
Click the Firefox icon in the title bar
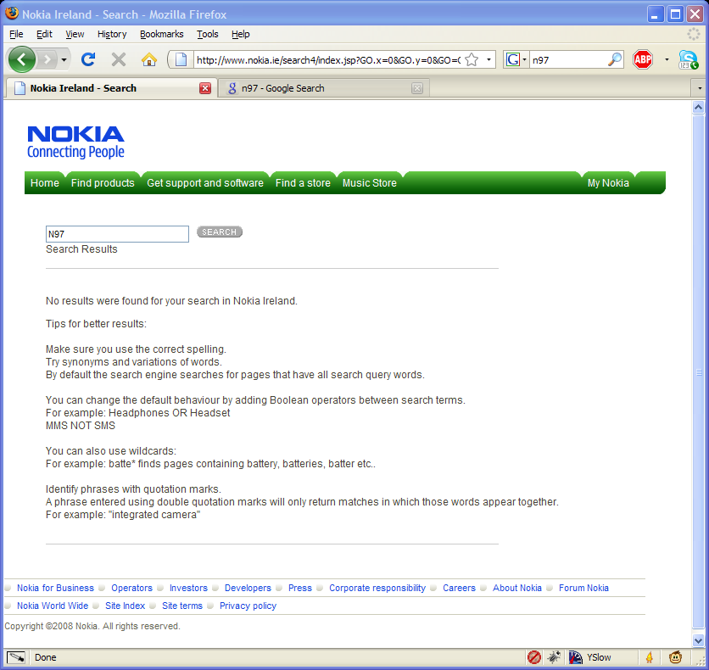coord(12,14)
